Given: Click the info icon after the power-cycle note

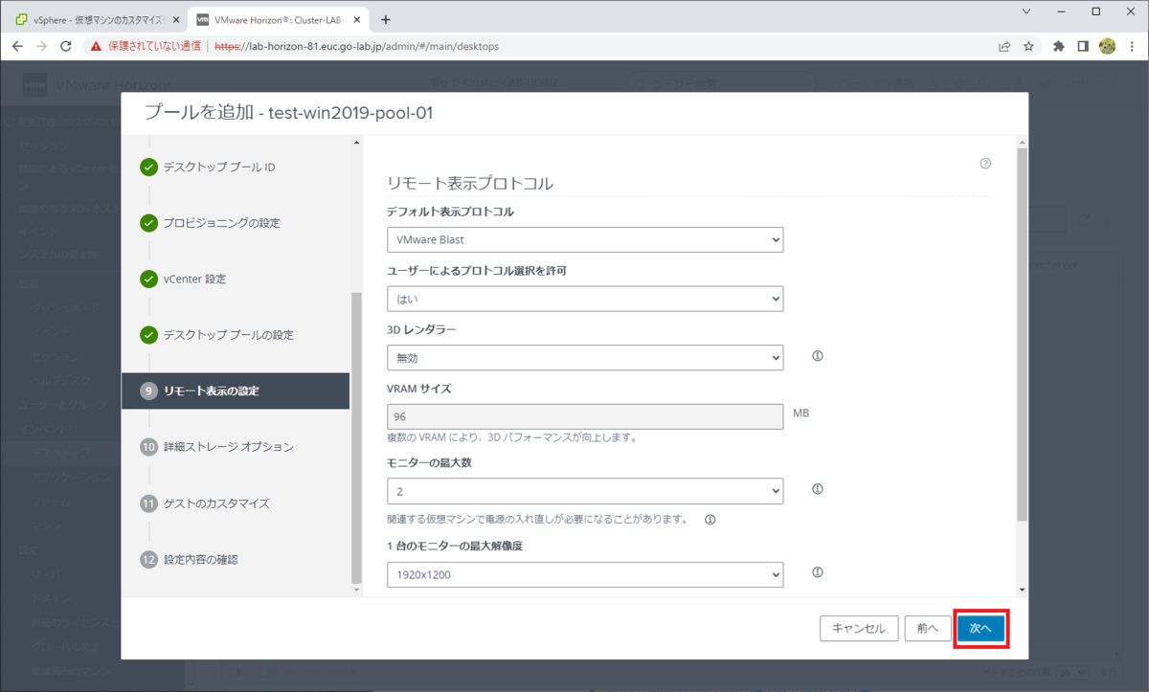Looking at the screenshot, I should point(710,520).
